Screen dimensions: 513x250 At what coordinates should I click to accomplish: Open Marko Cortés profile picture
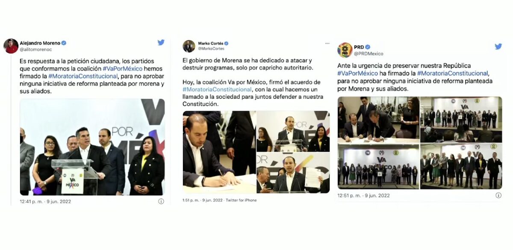189,46
